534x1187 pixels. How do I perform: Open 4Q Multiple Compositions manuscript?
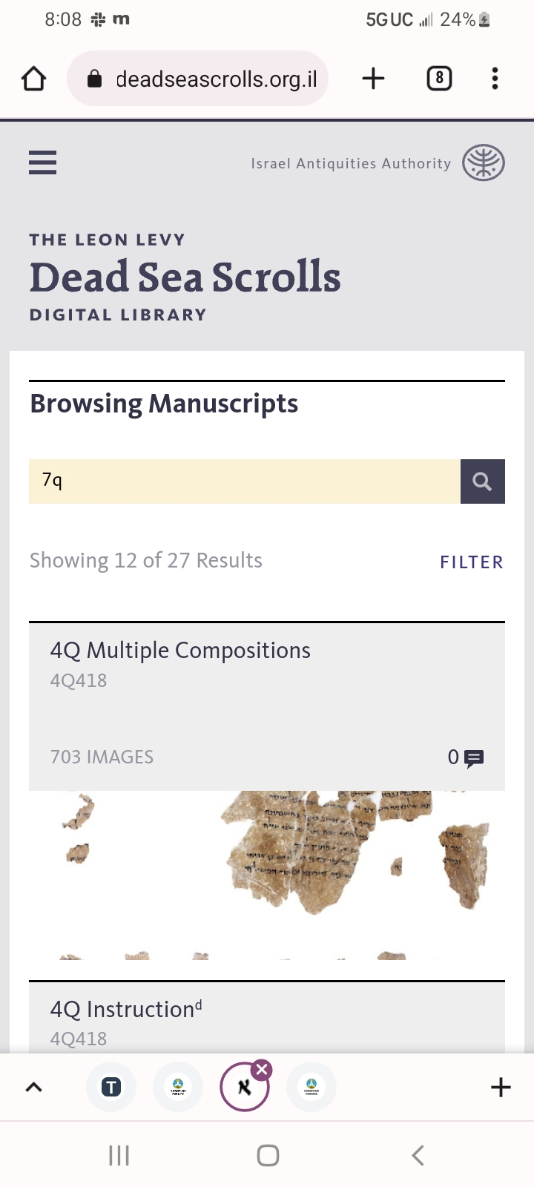pos(180,651)
